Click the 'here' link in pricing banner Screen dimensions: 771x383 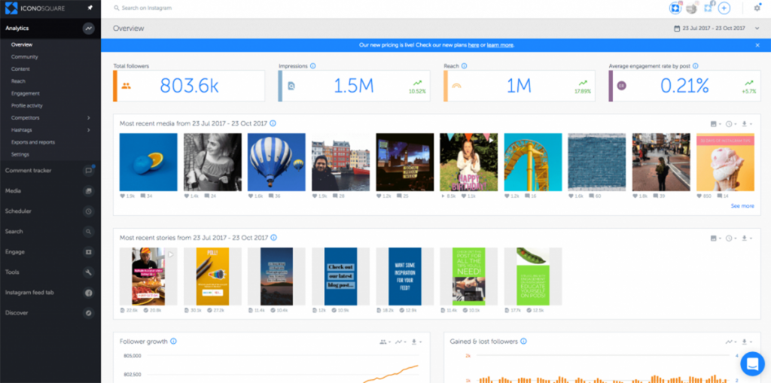pos(474,44)
